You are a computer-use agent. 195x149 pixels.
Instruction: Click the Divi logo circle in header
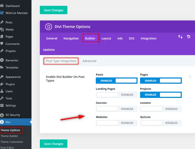(49, 27)
